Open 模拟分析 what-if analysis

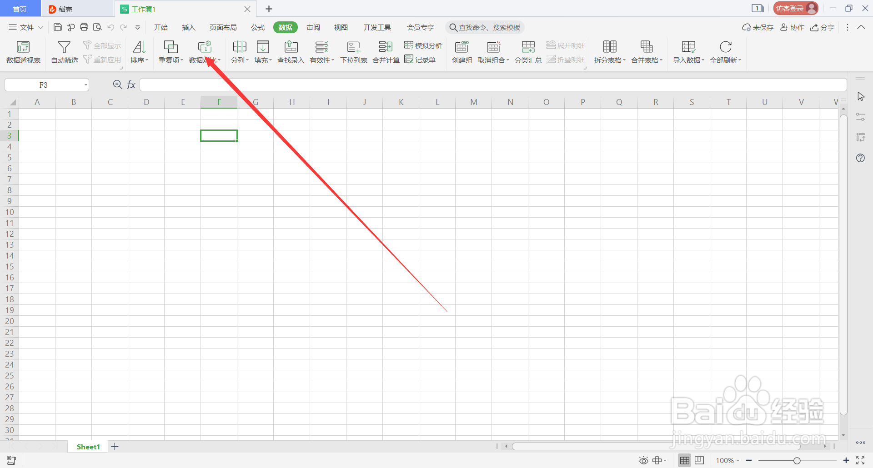[423, 45]
